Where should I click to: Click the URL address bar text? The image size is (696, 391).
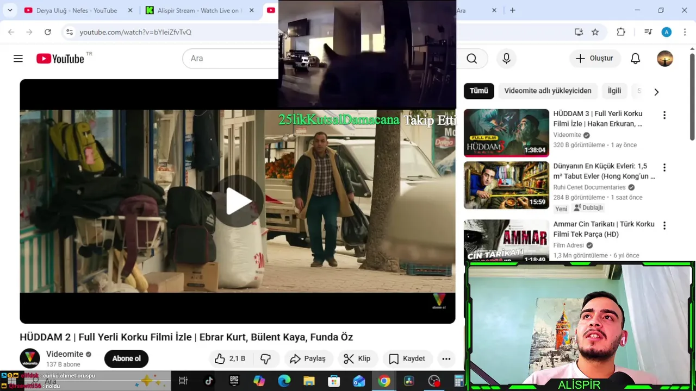click(x=135, y=32)
